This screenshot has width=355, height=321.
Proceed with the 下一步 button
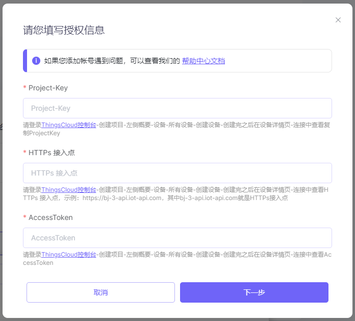click(254, 292)
